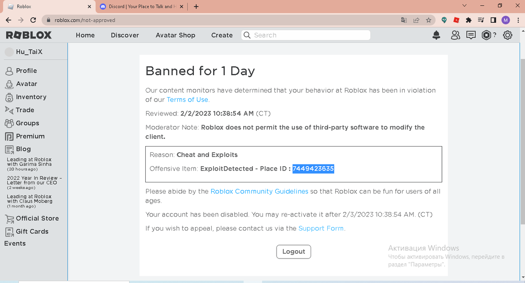
Task: Click the search magnifier icon
Action: coord(248,35)
